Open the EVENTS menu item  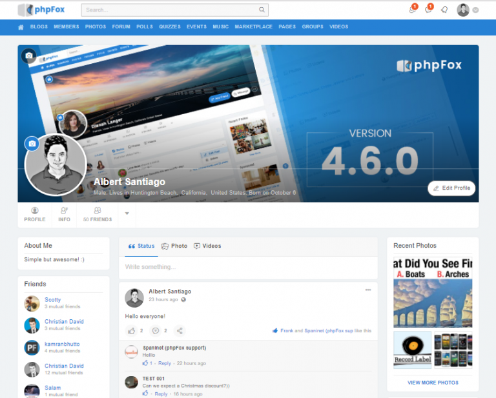196,27
